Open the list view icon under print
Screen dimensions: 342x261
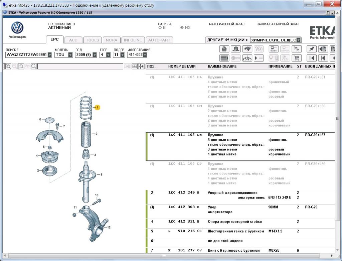(x=224, y=58)
